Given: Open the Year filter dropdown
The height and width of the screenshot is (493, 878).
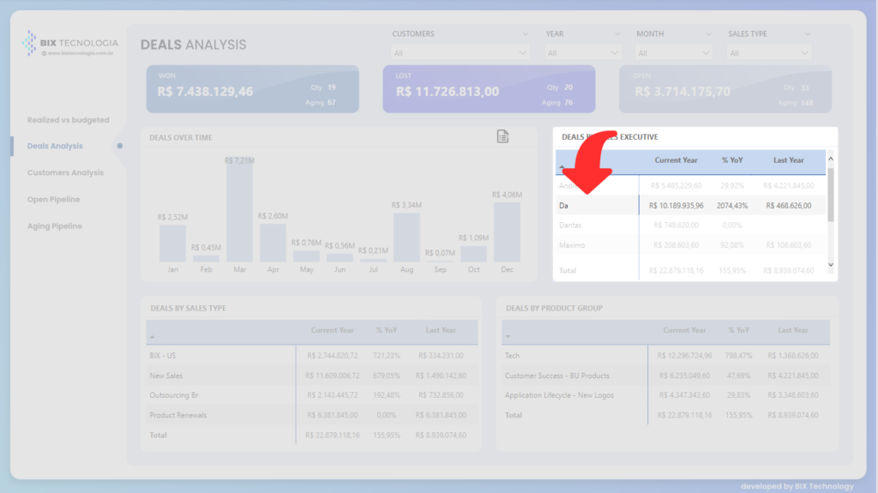Looking at the screenshot, I should tap(583, 53).
